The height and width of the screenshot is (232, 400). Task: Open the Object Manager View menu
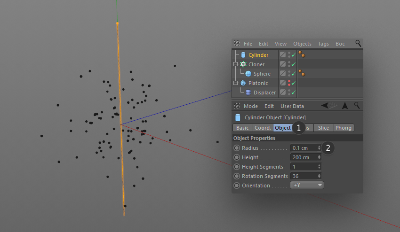point(280,44)
